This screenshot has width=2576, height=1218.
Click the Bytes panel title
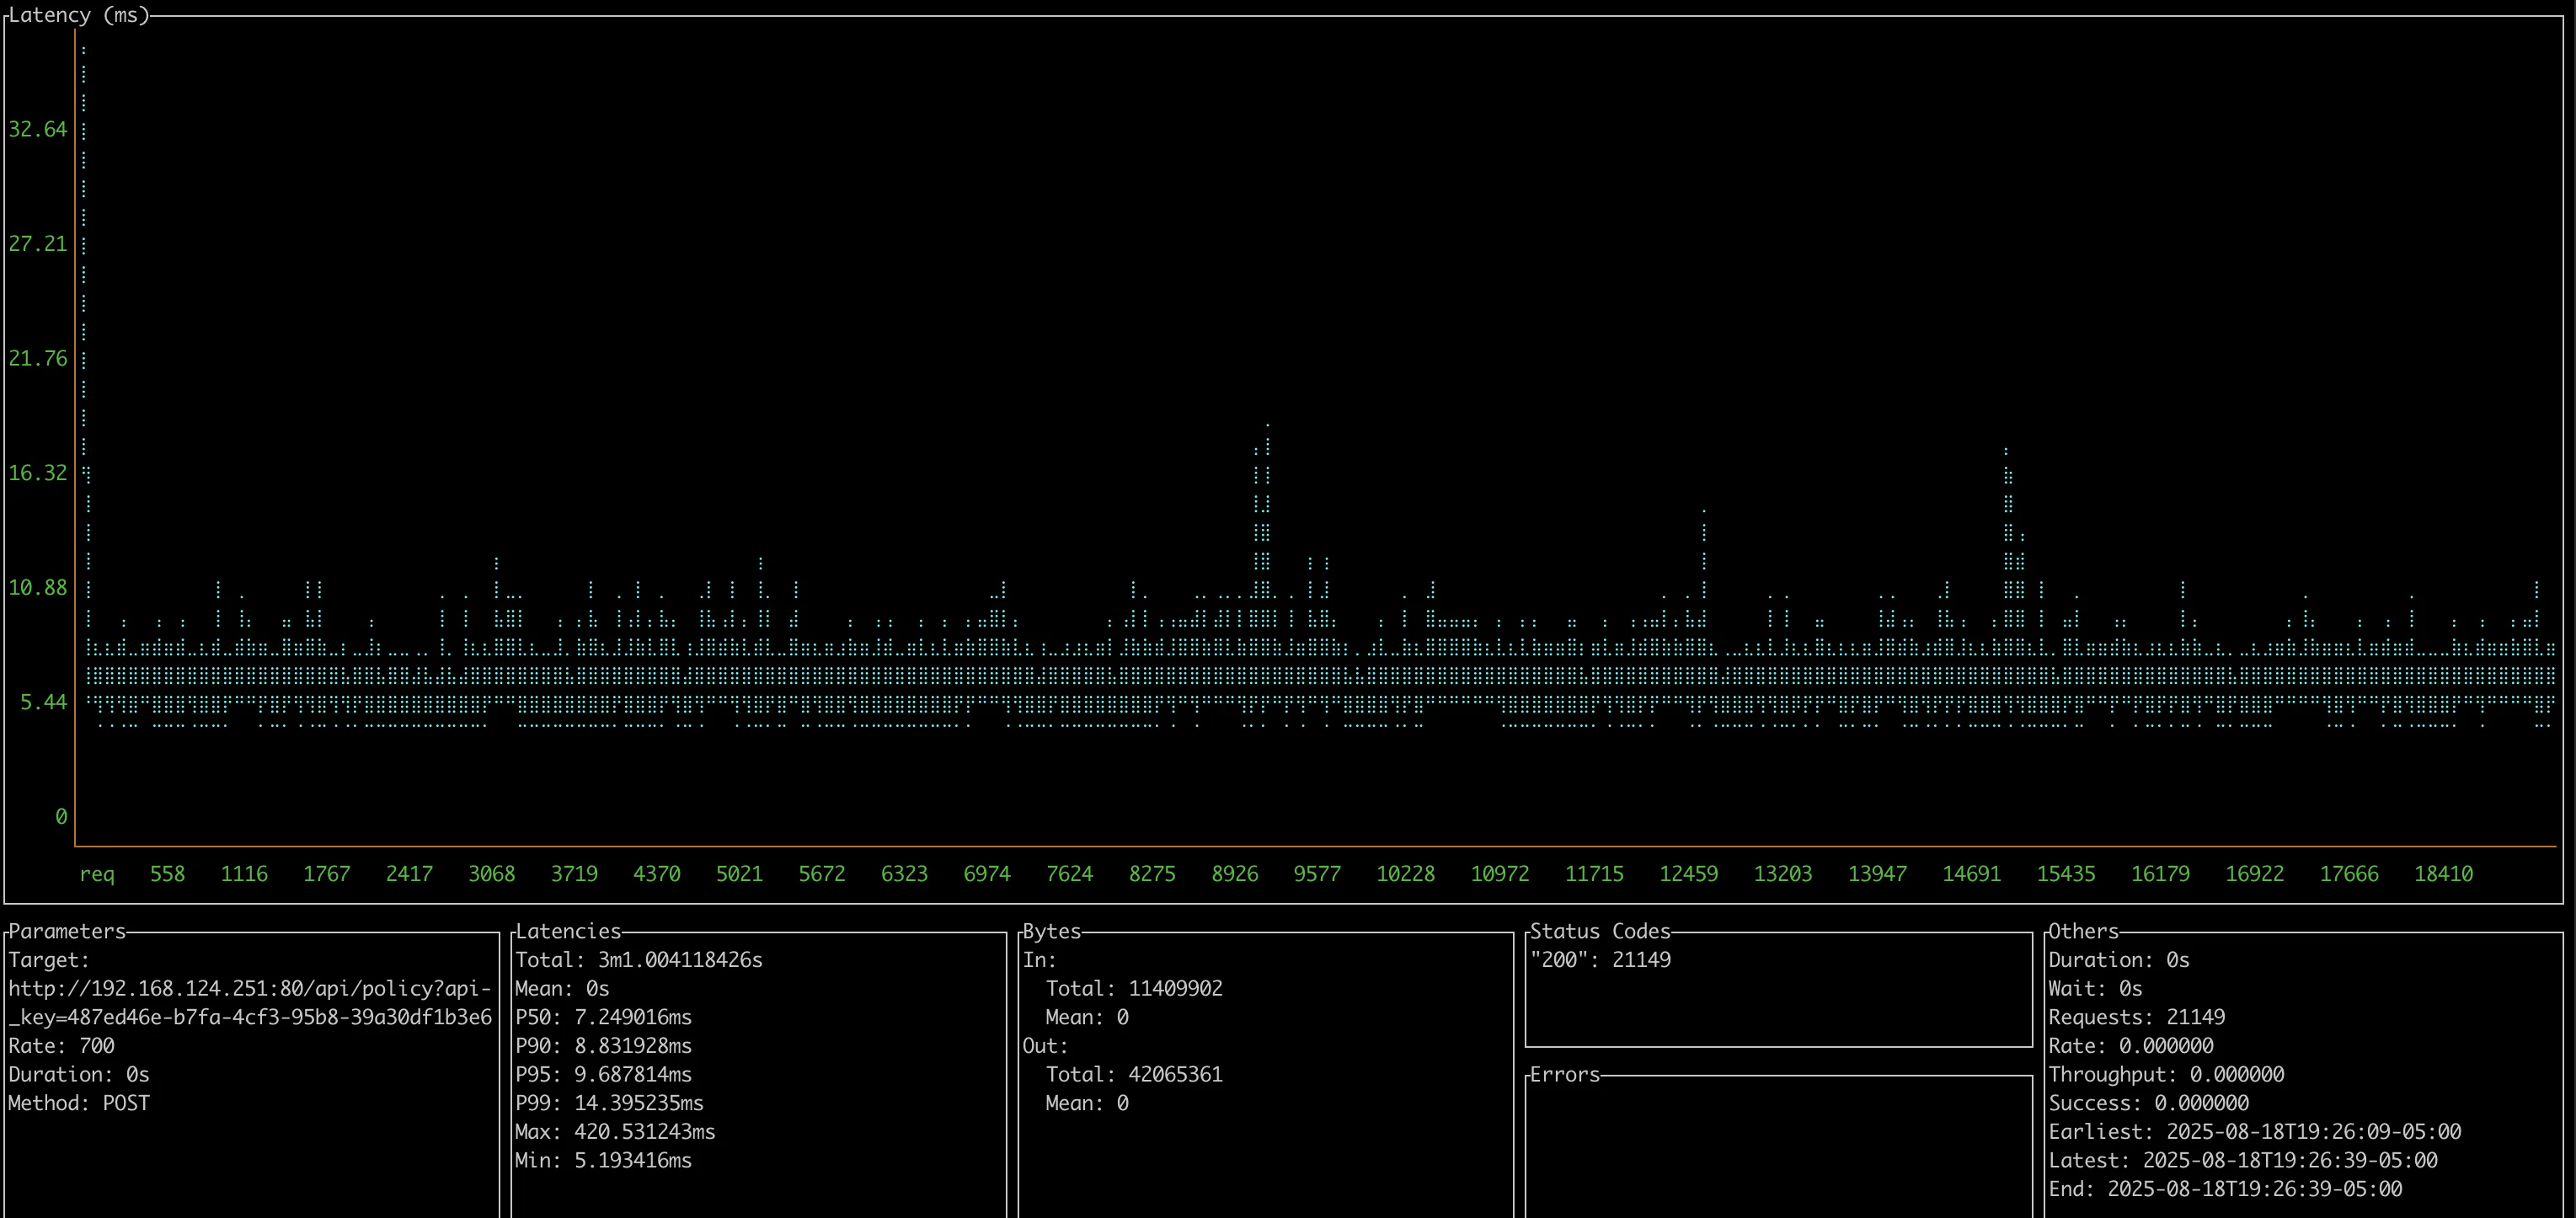(x=1052, y=932)
